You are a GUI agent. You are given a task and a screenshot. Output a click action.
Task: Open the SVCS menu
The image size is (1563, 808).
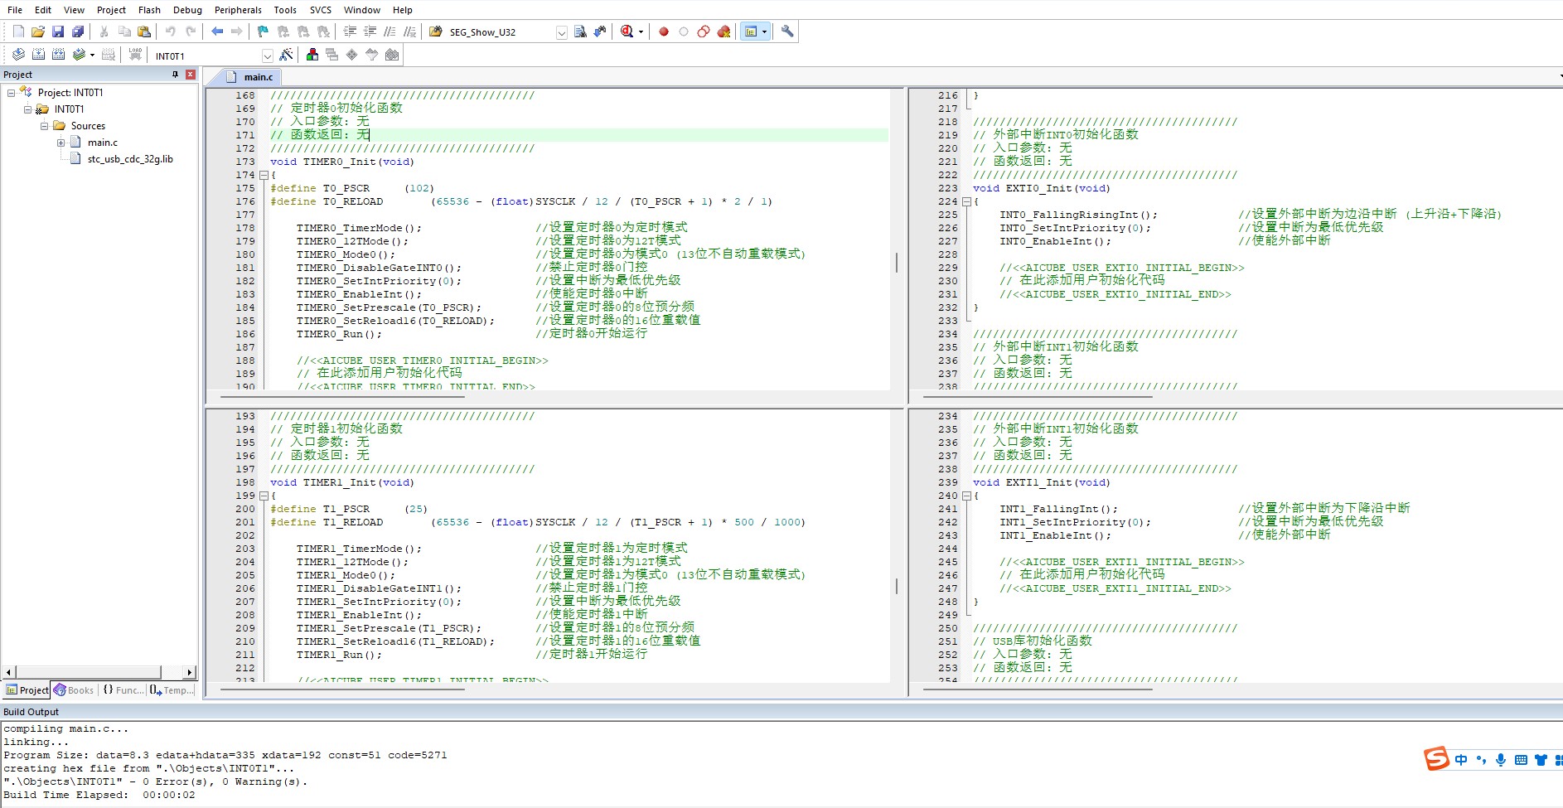click(x=321, y=10)
